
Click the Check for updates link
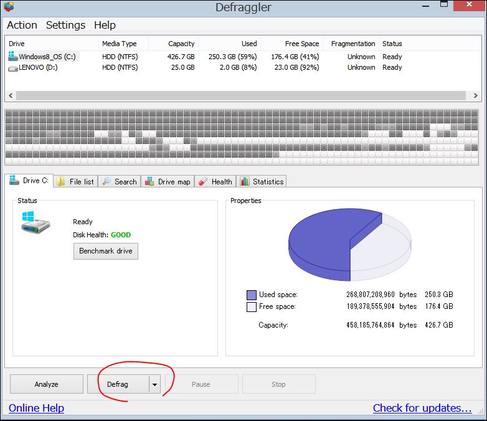(x=422, y=408)
